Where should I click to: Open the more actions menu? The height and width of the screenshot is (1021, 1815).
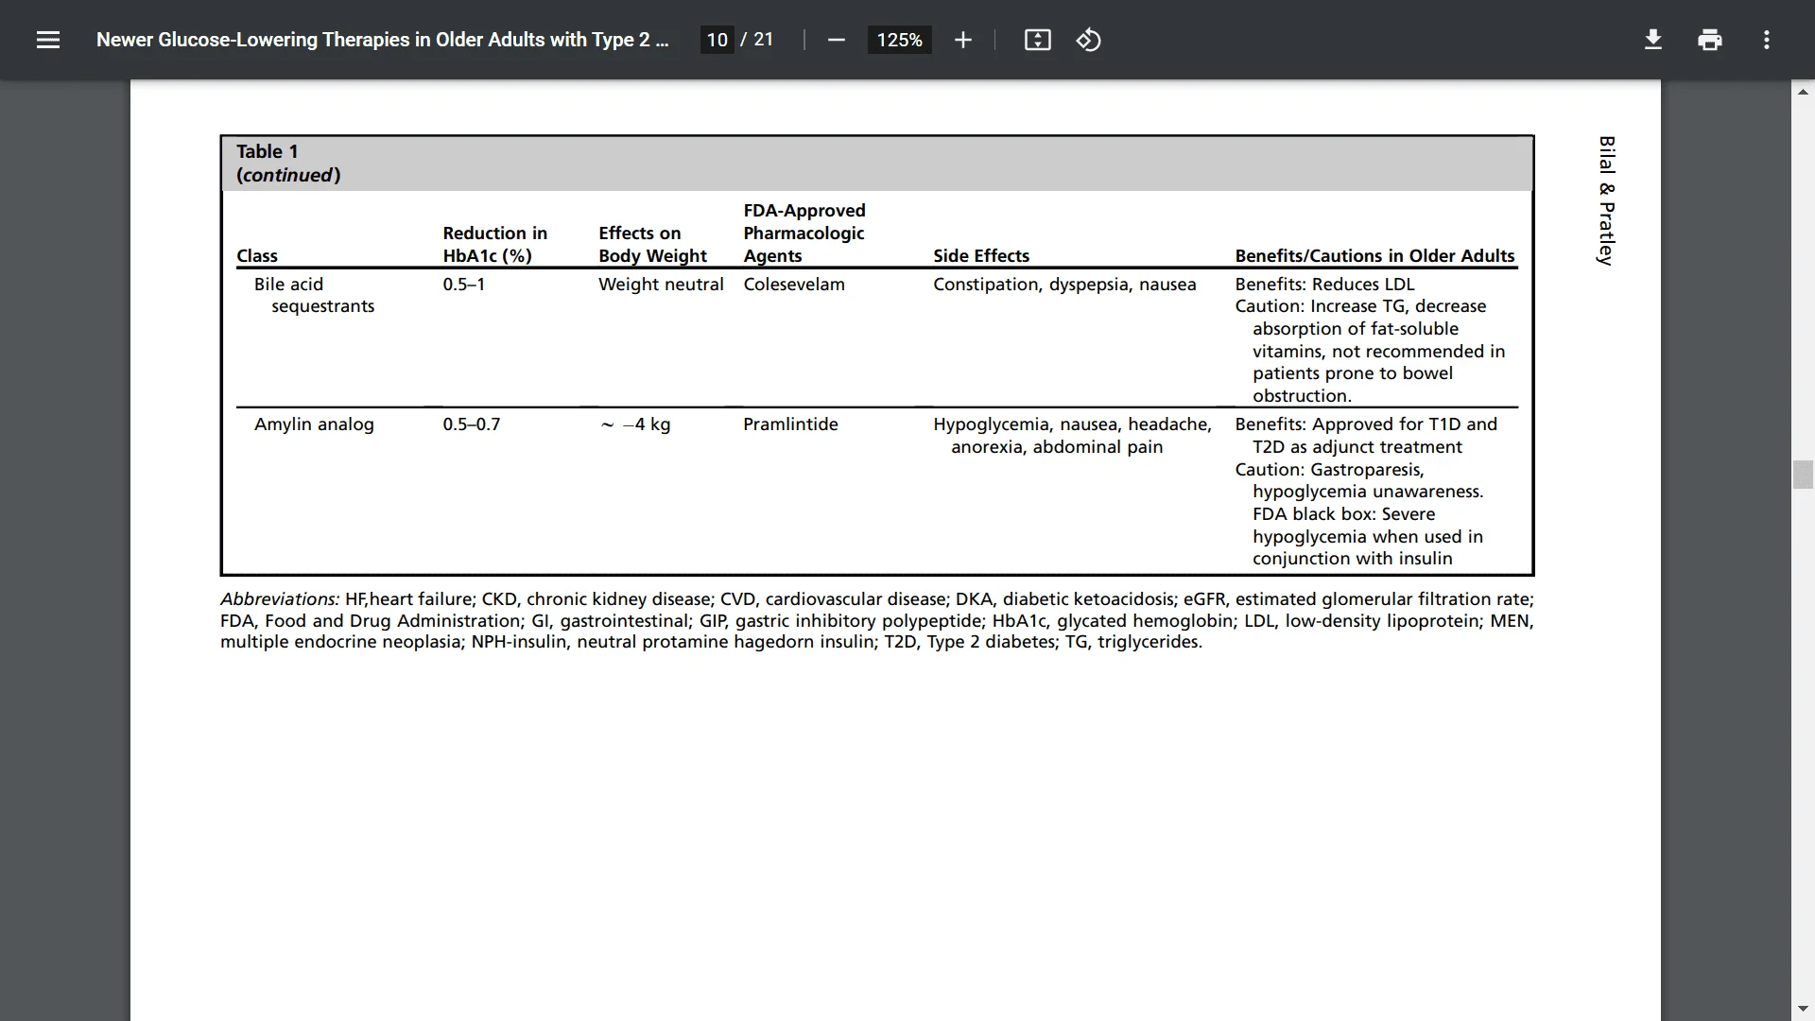[x=1766, y=40]
